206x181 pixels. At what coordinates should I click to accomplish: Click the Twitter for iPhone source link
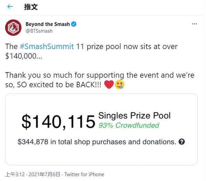click(x=84, y=174)
